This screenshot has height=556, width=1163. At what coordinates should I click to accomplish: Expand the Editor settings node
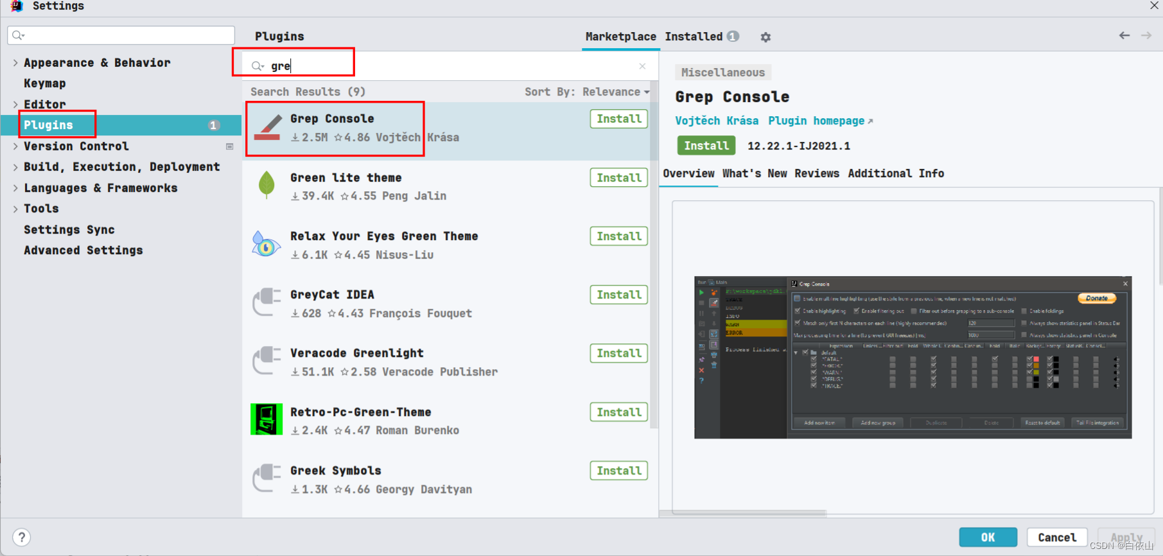click(15, 104)
